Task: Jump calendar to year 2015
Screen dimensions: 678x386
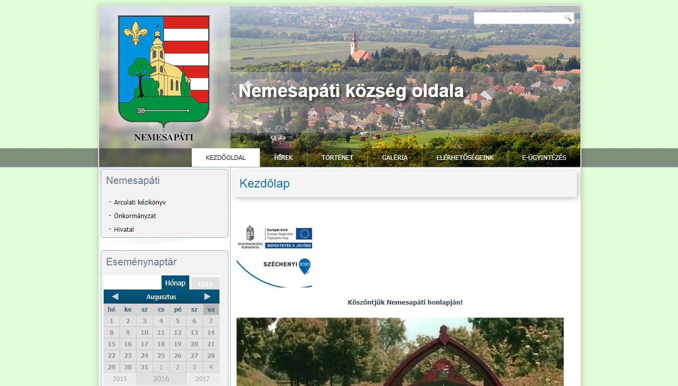Action: tap(120, 379)
